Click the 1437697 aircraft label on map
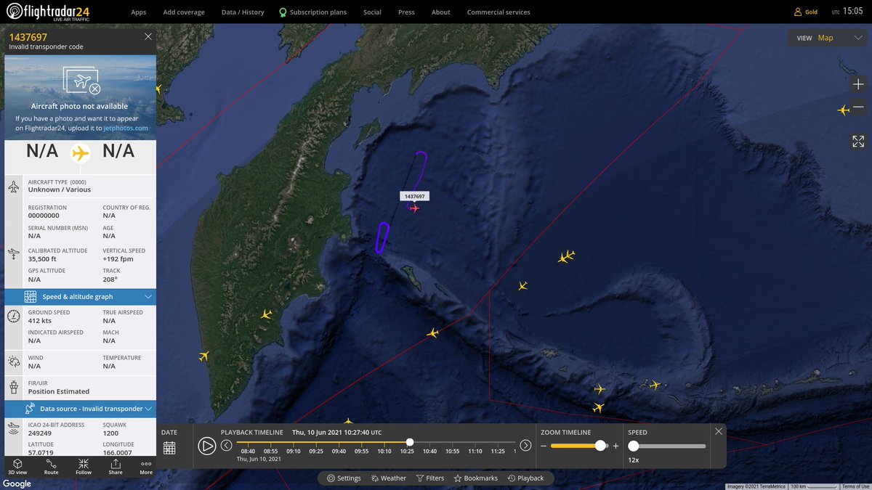This screenshot has height=490, width=872. 414,196
